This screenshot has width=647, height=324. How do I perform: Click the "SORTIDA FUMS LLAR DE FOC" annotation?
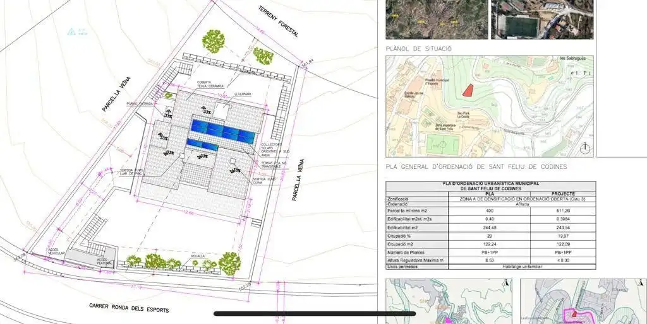[130, 173]
